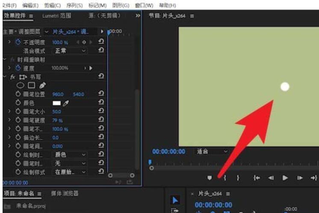
Task: Edit the 画笔大小 value 50.0
Action: [x=56, y=112]
